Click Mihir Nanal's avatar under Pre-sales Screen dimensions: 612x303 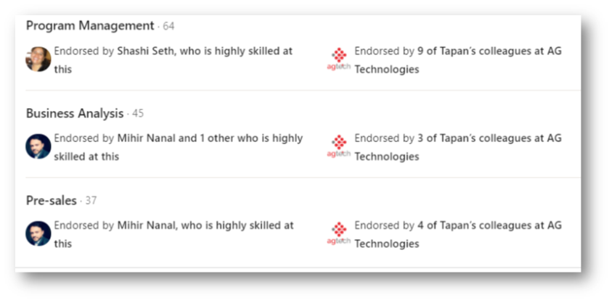[x=38, y=233]
